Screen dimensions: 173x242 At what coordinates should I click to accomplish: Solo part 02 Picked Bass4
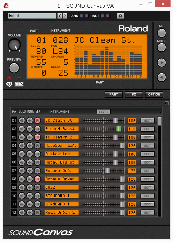pos(22,129)
